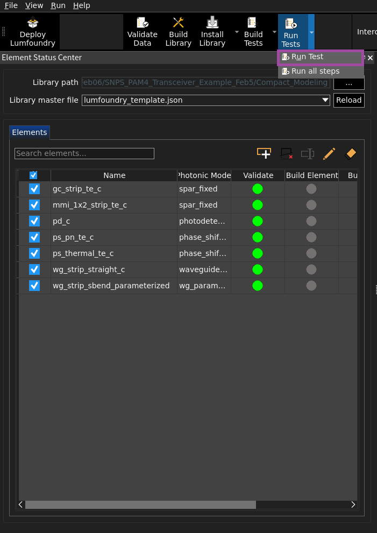
Task: Open the Install Library dropdown arrow
Action: click(x=237, y=32)
